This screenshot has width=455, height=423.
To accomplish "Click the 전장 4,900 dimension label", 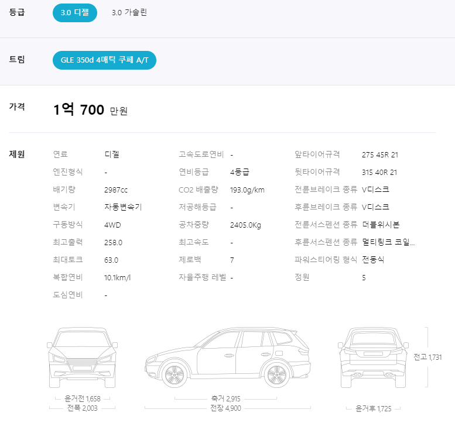I will pos(226,408).
